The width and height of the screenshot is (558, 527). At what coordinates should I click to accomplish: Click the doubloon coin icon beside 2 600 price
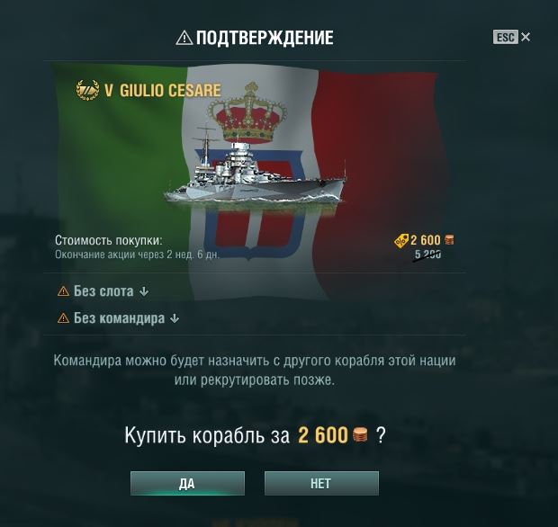coord(449,240)
